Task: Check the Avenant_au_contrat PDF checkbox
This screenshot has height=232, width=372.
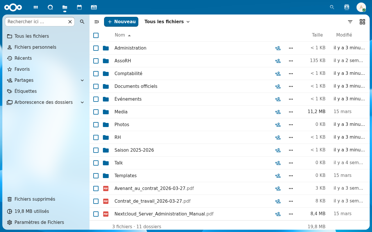Action: click(96, 188)
